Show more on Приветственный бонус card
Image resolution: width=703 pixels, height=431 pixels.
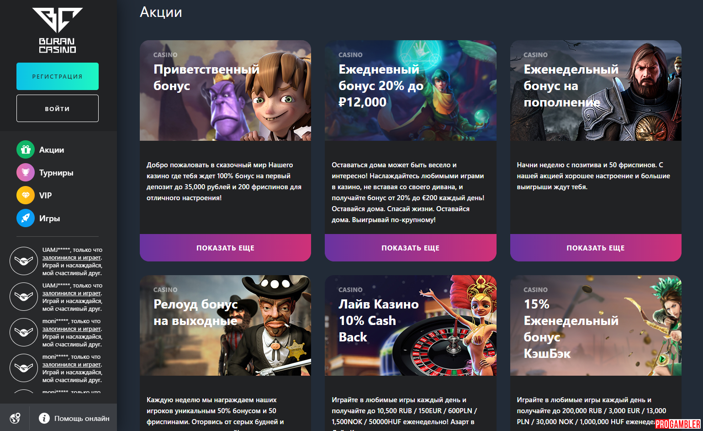[x=225, y=248]
